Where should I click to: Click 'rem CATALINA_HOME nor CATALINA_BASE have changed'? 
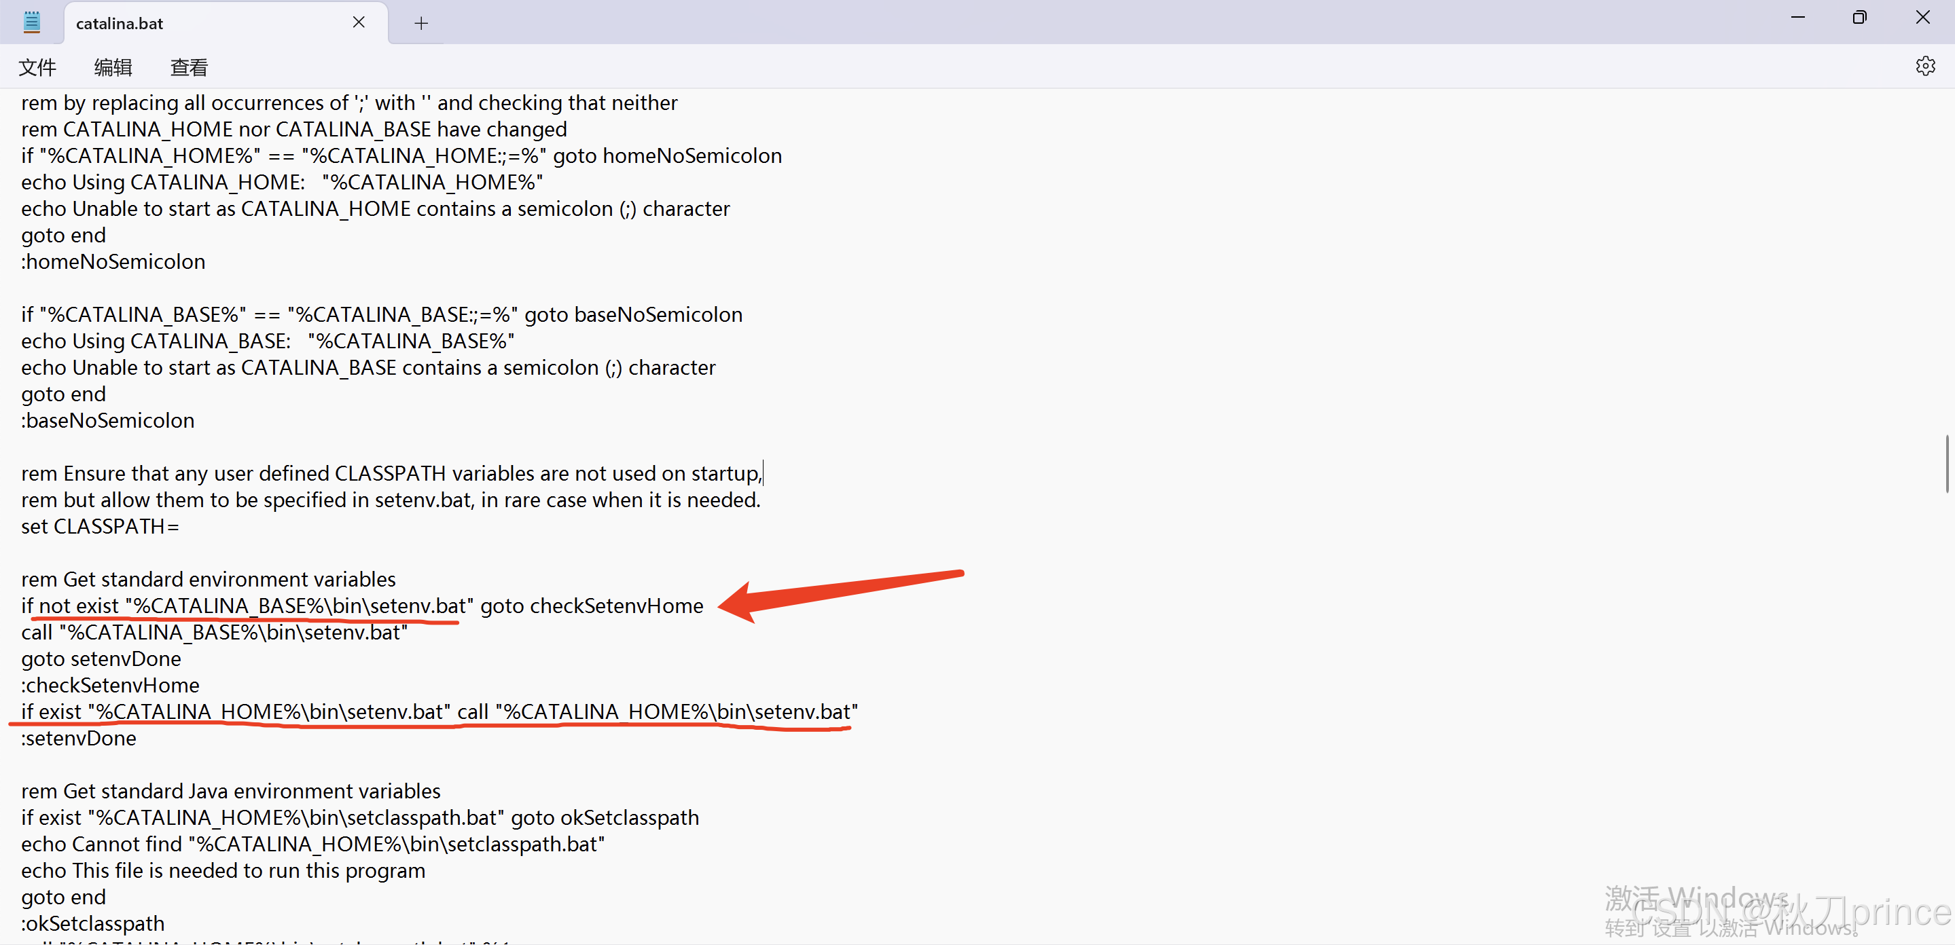(294, 130)
